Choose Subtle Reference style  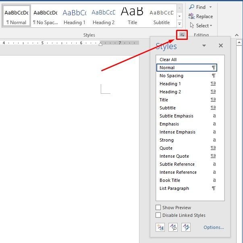point(187,164)
